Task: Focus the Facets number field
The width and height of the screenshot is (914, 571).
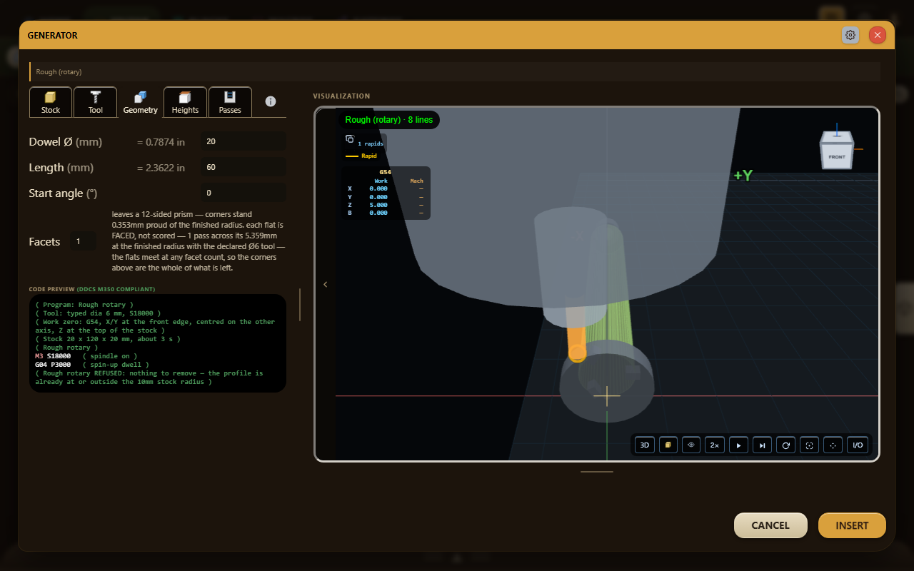Action: (x=83, y=241)
